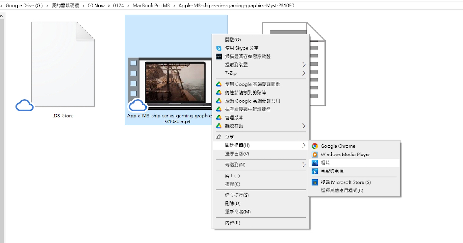Click Drive icon beside 在雲端硬碟中新增捷徑
The height and width of the screenshot is (243, 463).
pyautogui.click(x=219, y=109)
